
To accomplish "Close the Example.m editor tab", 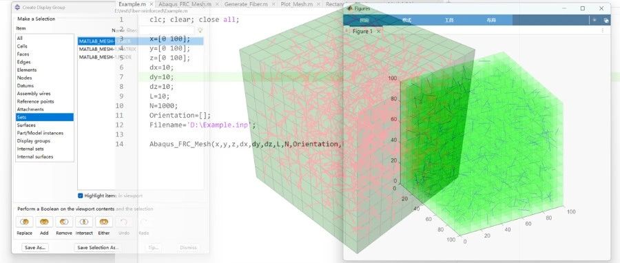I will pos(152,4).
